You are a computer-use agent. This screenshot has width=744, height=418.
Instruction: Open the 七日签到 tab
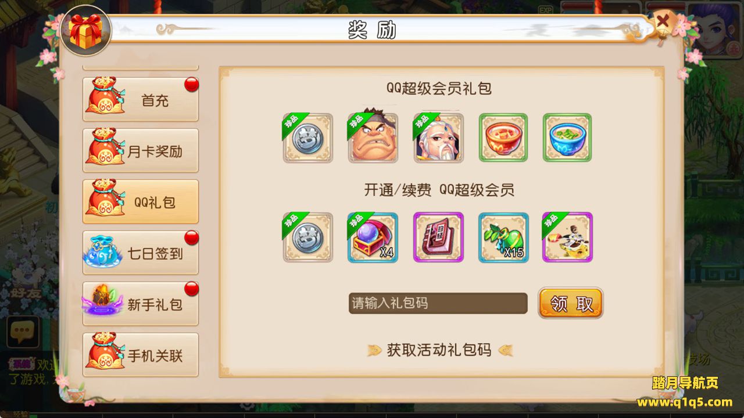[141, 253]
